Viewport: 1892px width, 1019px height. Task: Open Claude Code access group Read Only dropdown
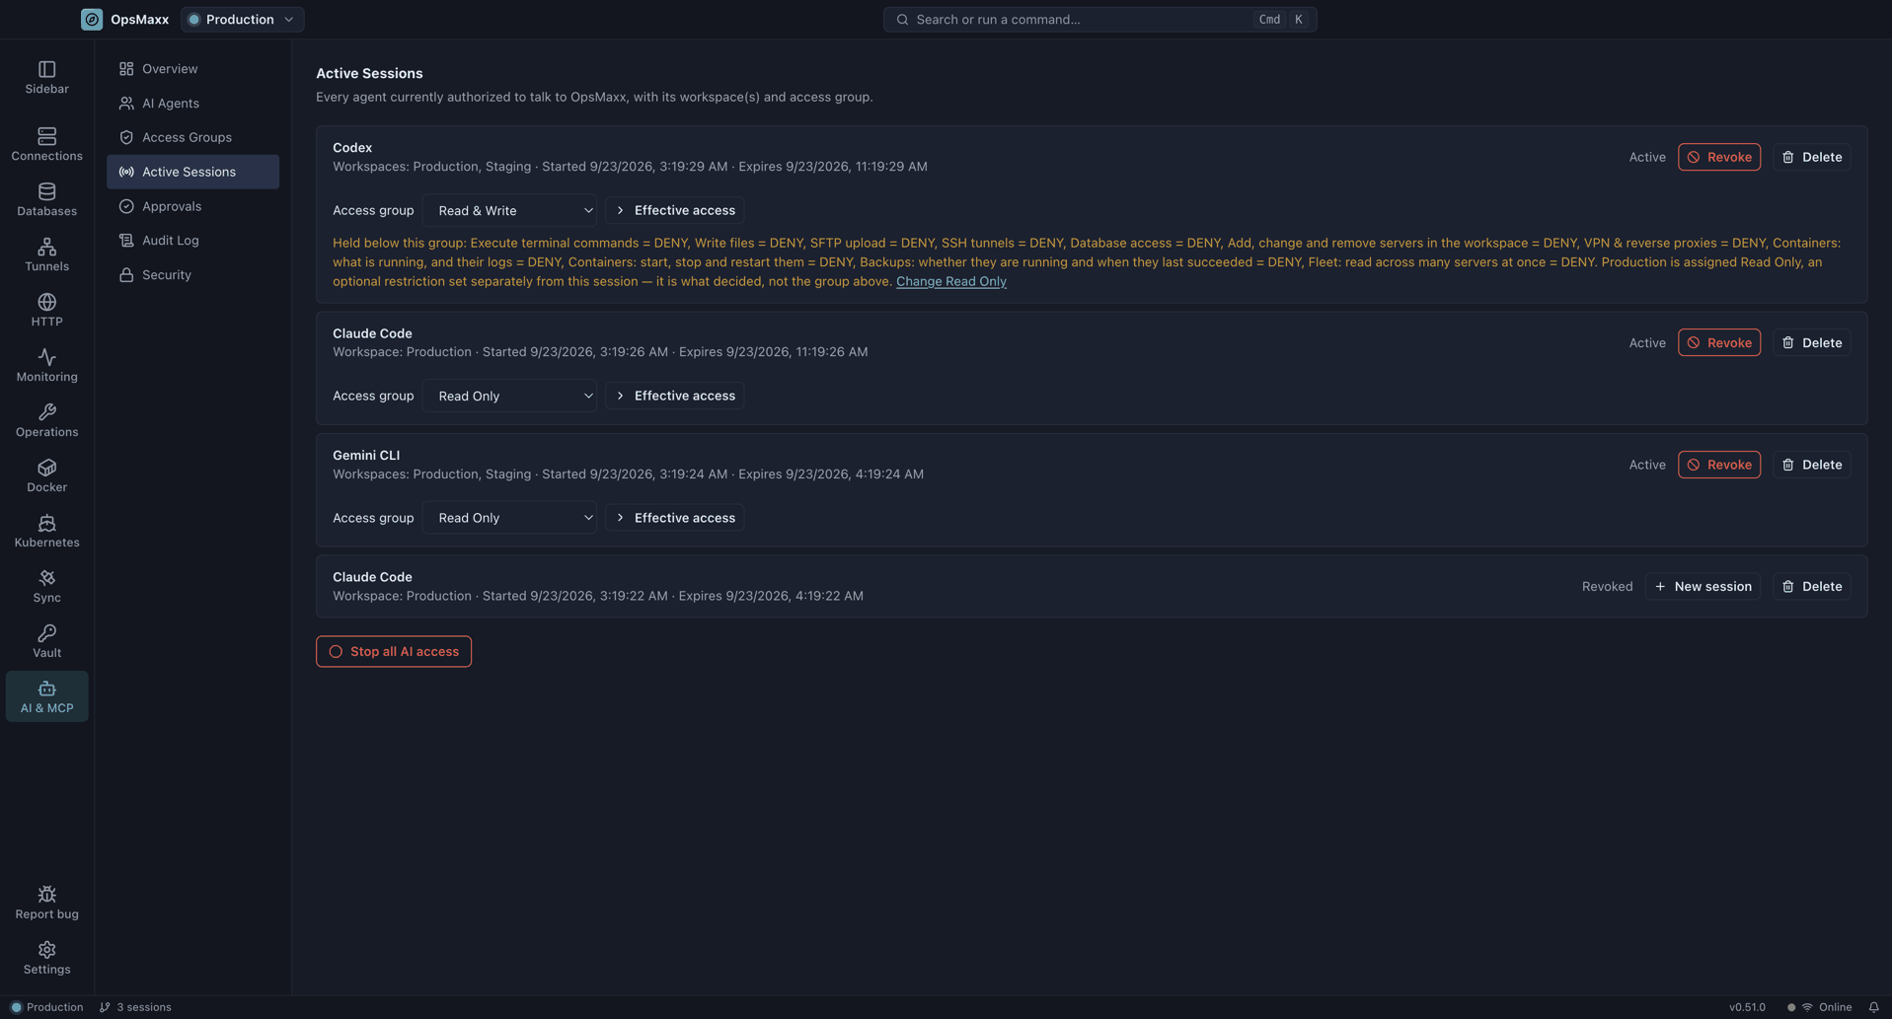point(509,396)
